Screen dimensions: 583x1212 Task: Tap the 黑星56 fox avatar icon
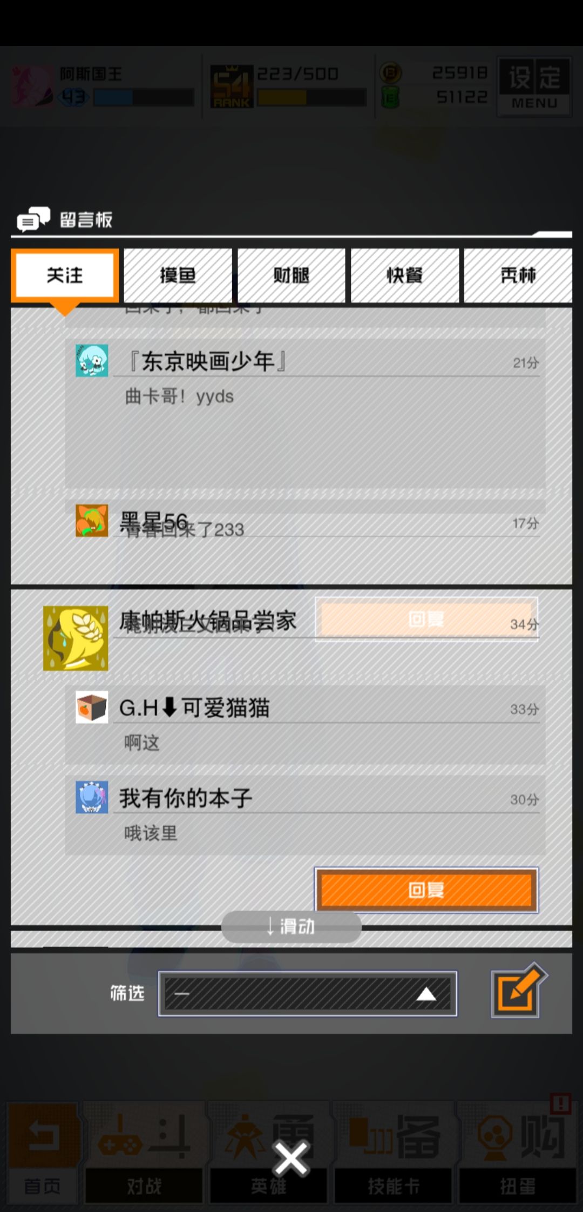[x=92, y=521]
